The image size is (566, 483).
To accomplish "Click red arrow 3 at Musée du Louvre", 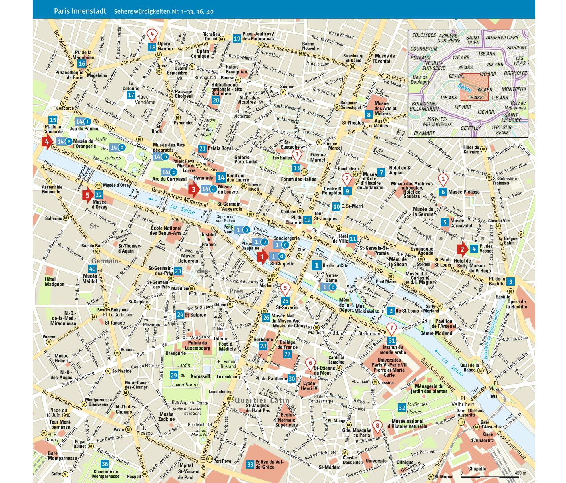I will click(x=194, y=189).
